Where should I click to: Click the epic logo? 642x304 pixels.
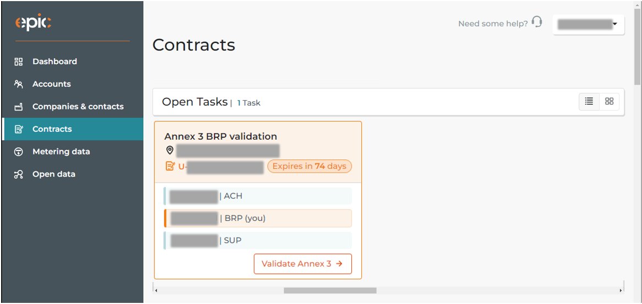click(33, 23)
